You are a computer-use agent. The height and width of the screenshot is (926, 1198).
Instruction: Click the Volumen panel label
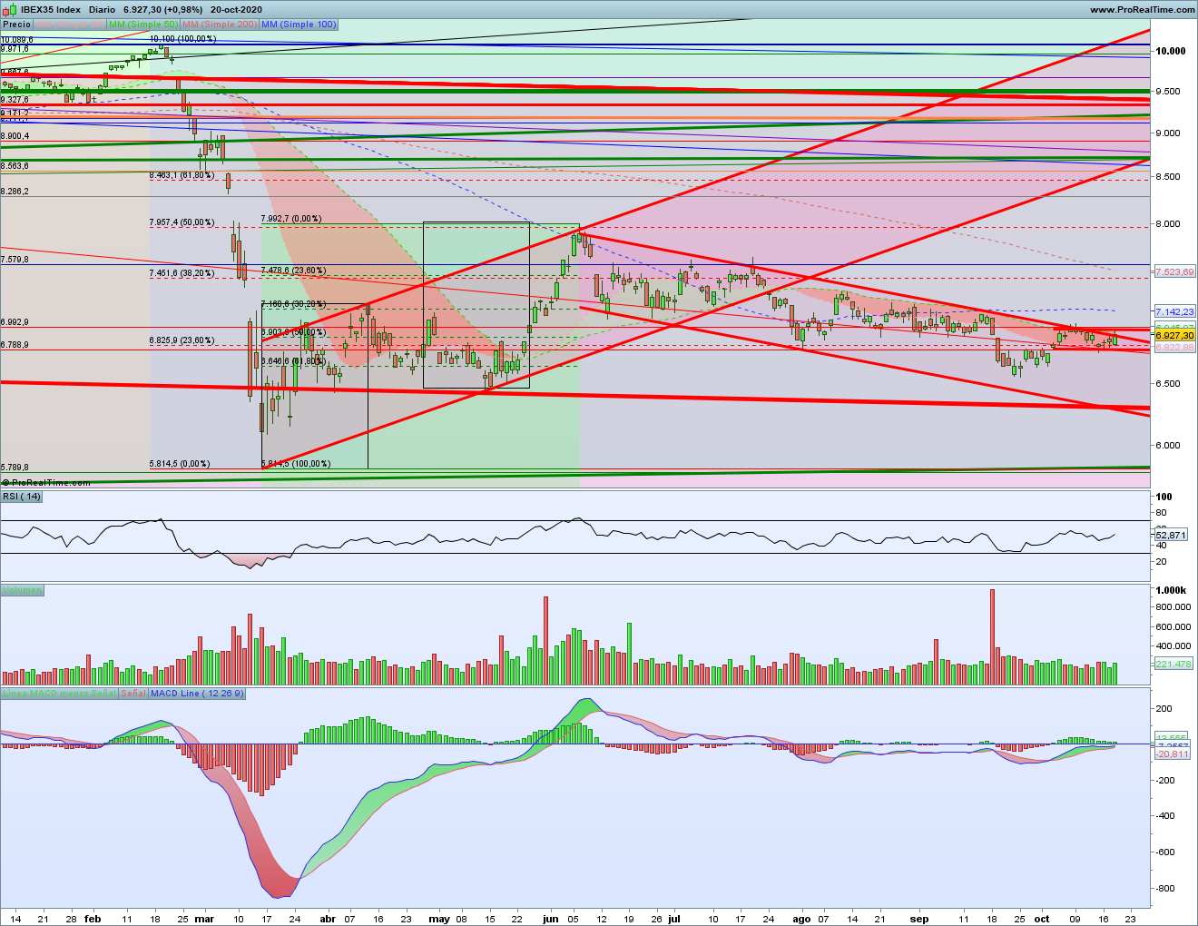click(x=22, y=590)
